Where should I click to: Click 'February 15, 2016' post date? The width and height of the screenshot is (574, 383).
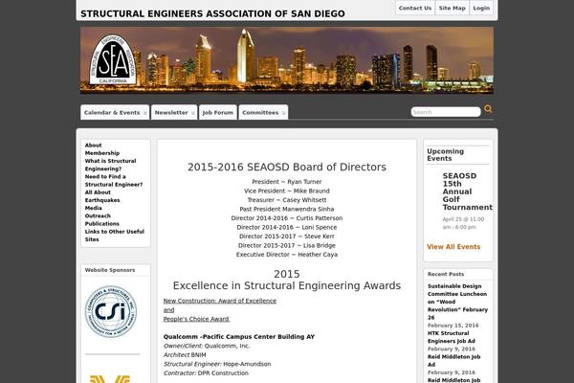coord(453,326)
